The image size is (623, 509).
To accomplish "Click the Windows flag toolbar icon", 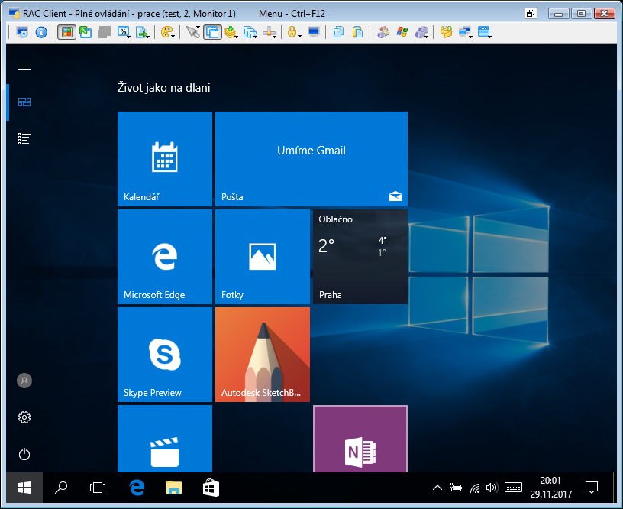I will click(x=402, y=32).
